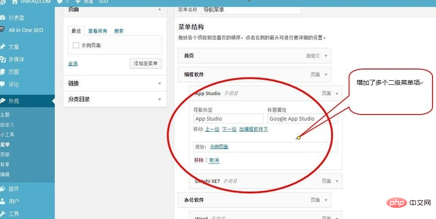Click the 编程软件 menu item title
This screenshot has width=436, height=219.
(194, 74)
